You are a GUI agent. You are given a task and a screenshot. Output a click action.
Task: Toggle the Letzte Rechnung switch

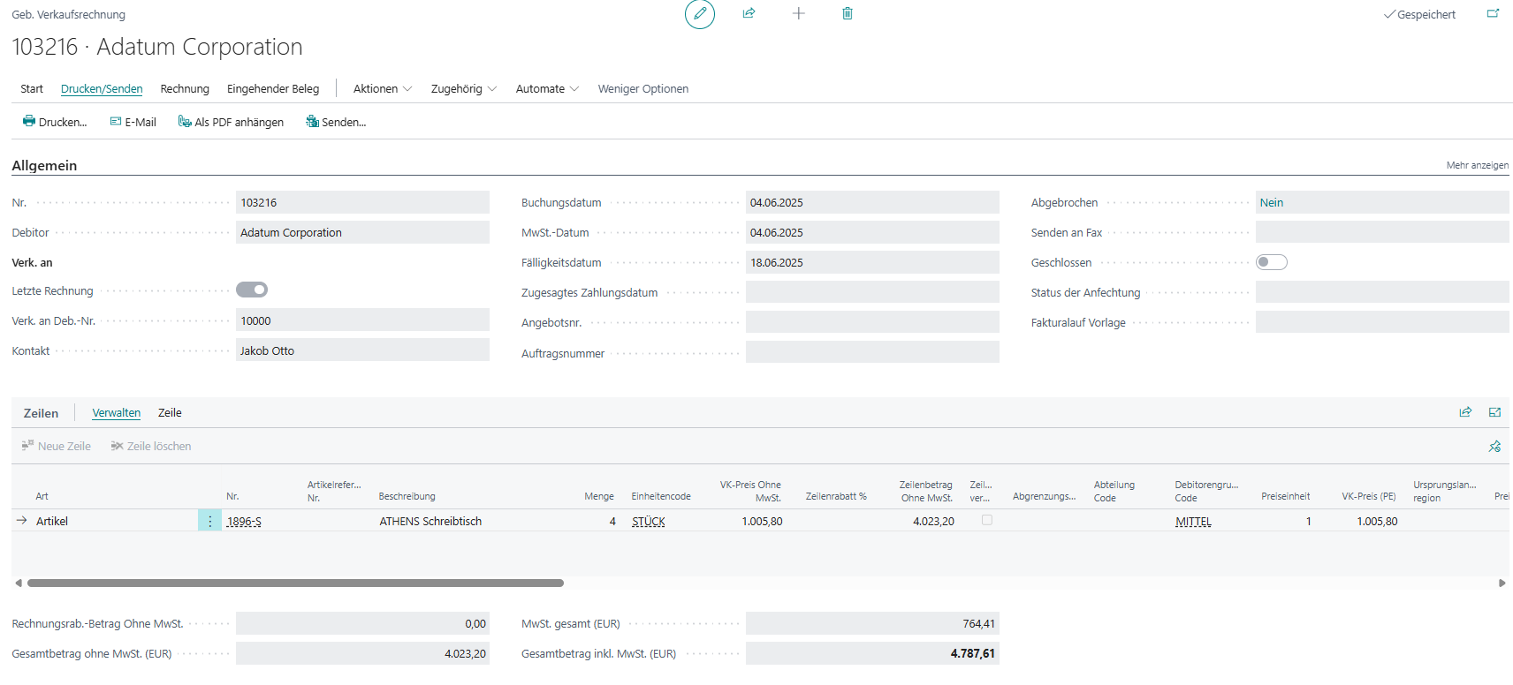(252, 290)
